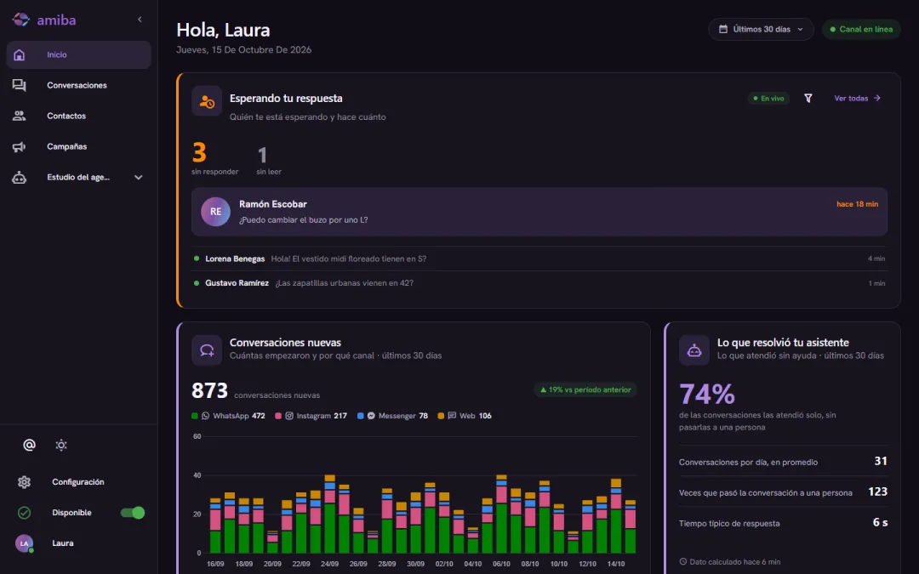This screenshot has height=574, width=919.
Task: Open Ramón Escobar's message about el buzo
Action: 303,220
